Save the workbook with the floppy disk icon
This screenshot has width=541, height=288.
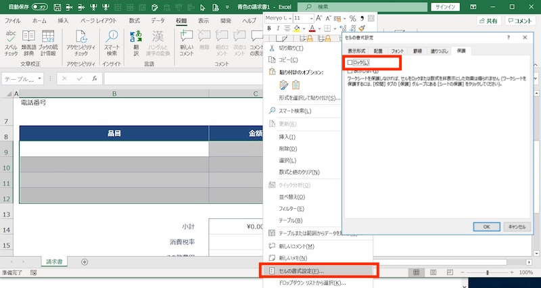57,7
